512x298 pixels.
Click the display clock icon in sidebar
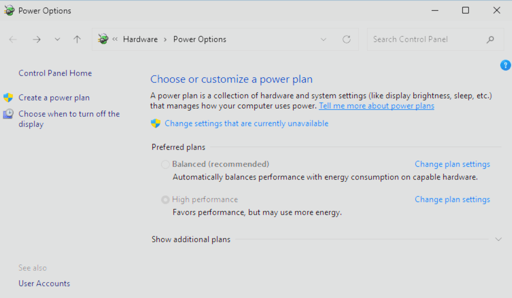pos(8,114)
